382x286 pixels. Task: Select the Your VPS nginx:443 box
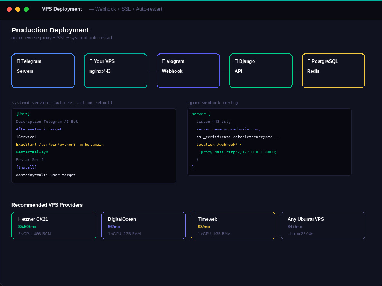click(x=116, y=71)
